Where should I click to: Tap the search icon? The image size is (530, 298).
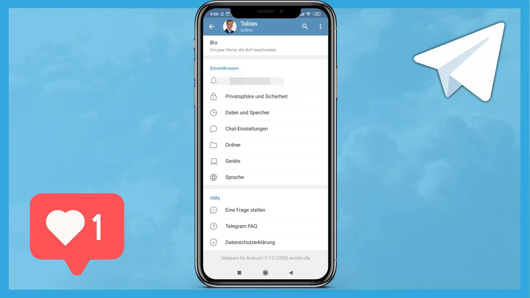305,26
